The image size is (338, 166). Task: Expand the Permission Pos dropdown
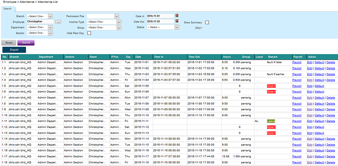click(117, 16)
